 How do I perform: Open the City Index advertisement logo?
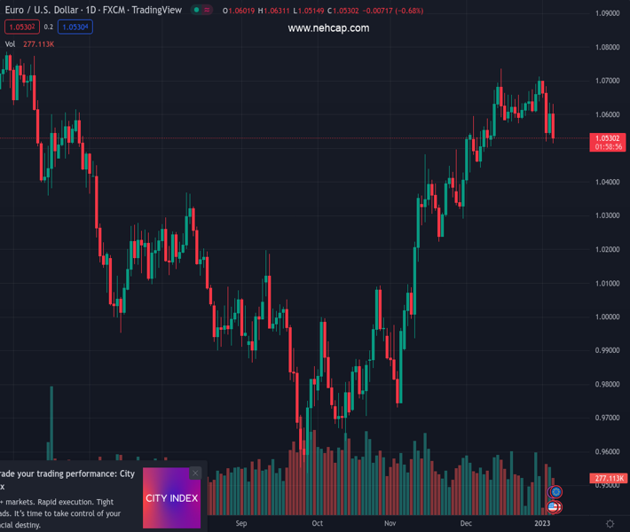coord(171,498)
